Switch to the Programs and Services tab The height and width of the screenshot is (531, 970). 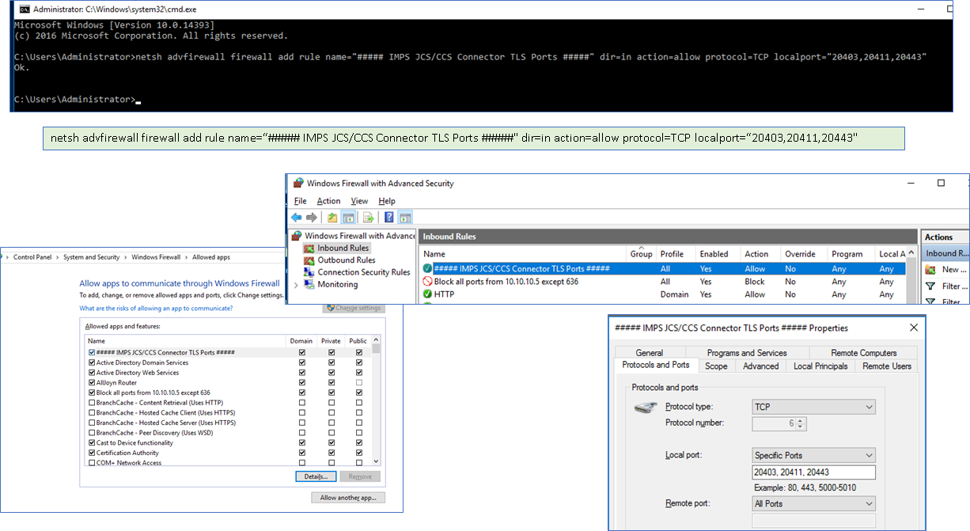pos(747,353)
